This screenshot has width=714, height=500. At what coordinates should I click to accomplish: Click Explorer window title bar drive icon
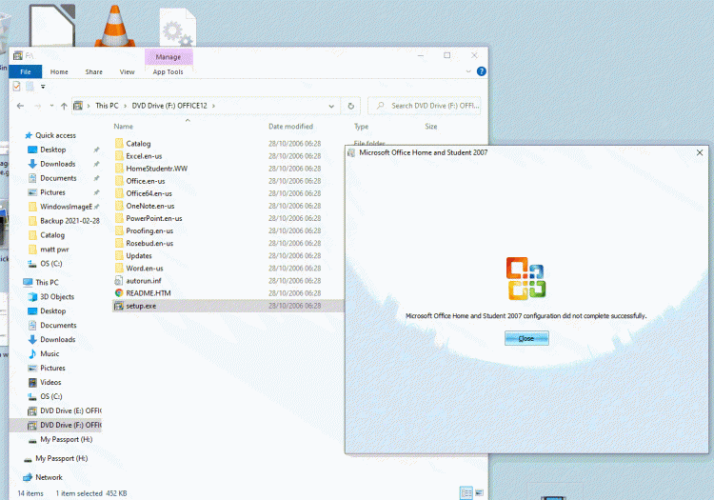tap(18, 55)
